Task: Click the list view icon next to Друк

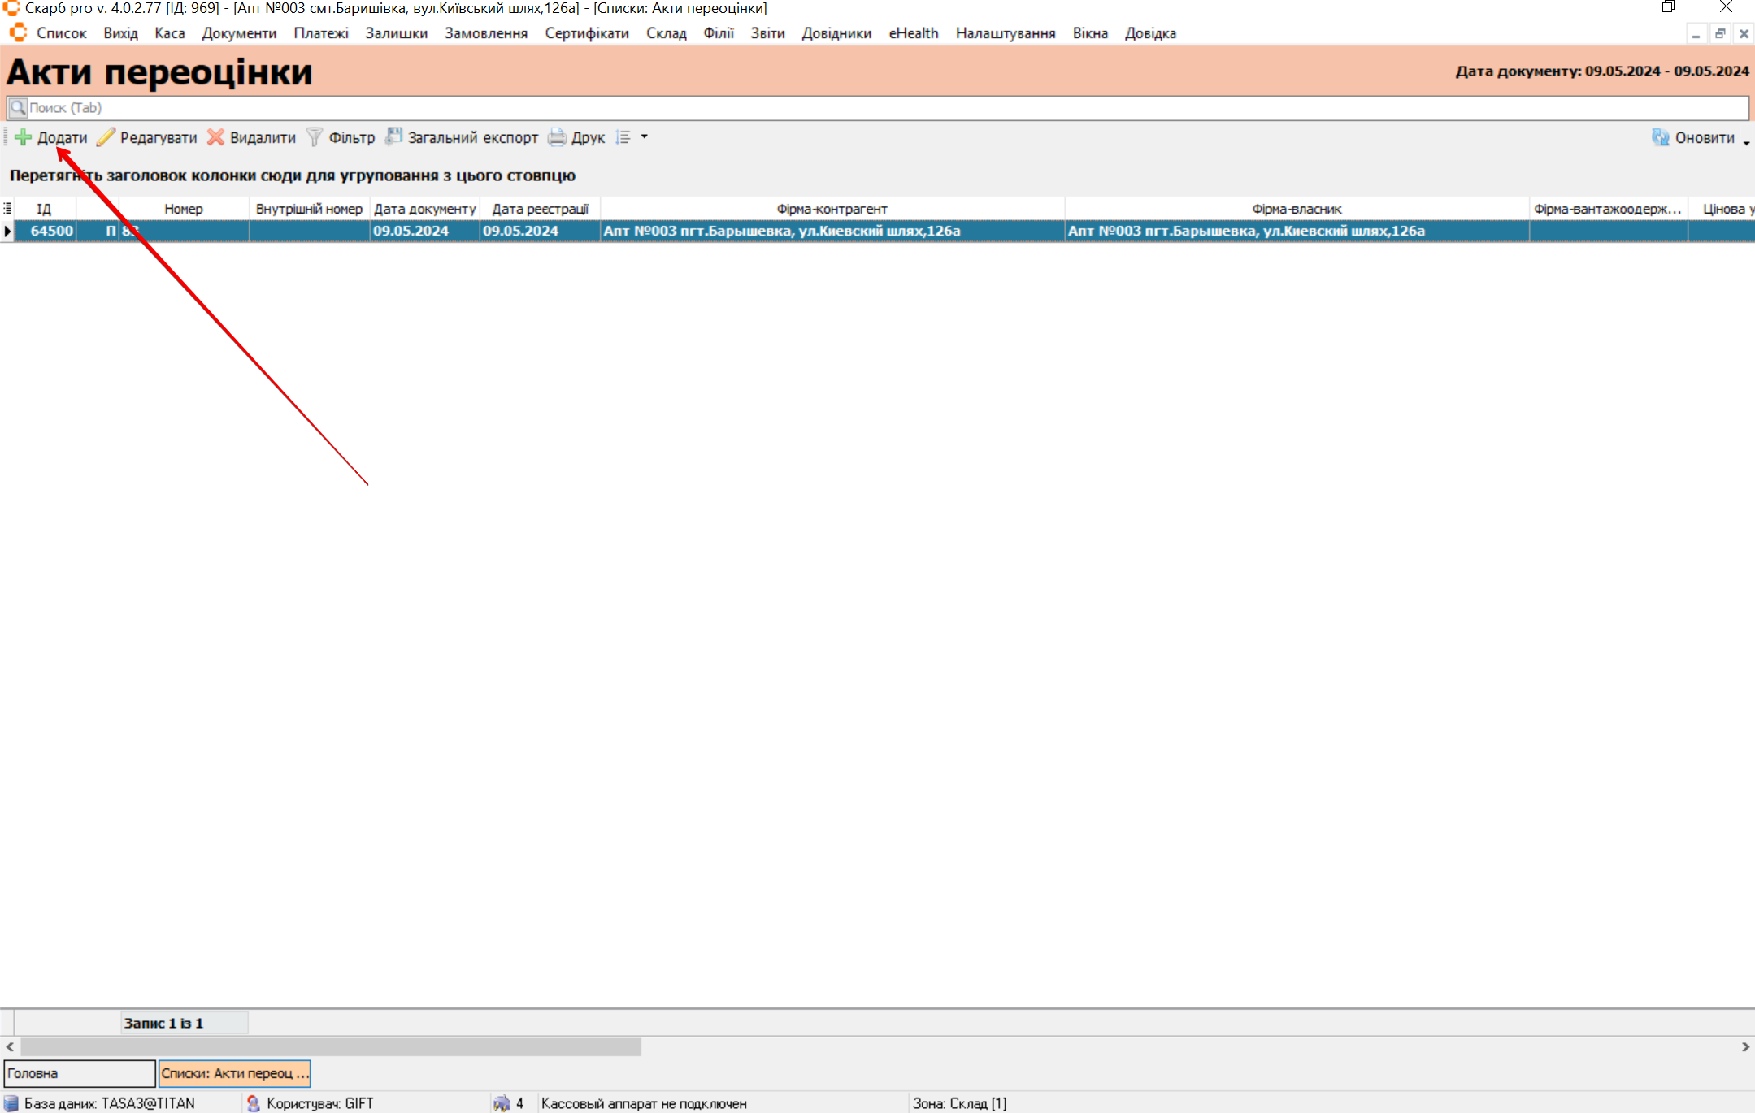Action: [x=623, y=137]
